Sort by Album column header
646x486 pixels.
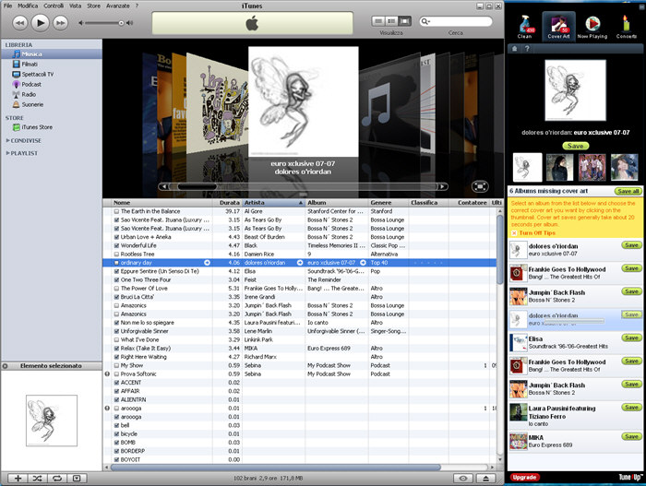coord(336,203)
